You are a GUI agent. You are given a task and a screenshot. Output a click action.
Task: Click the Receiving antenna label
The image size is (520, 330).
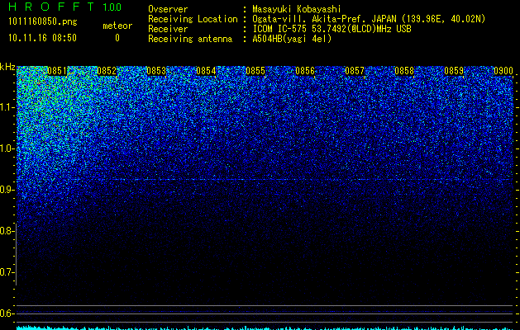click(190, 39)
